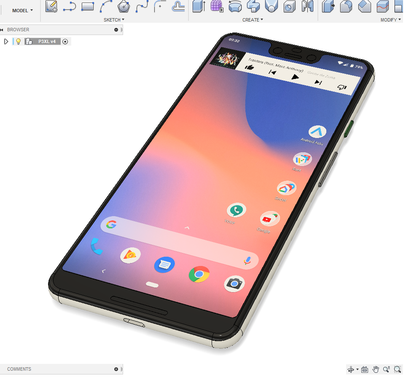Toggle P3XL v4 lightbulb visibility
The image size is (414, 377).
(18, 41)
